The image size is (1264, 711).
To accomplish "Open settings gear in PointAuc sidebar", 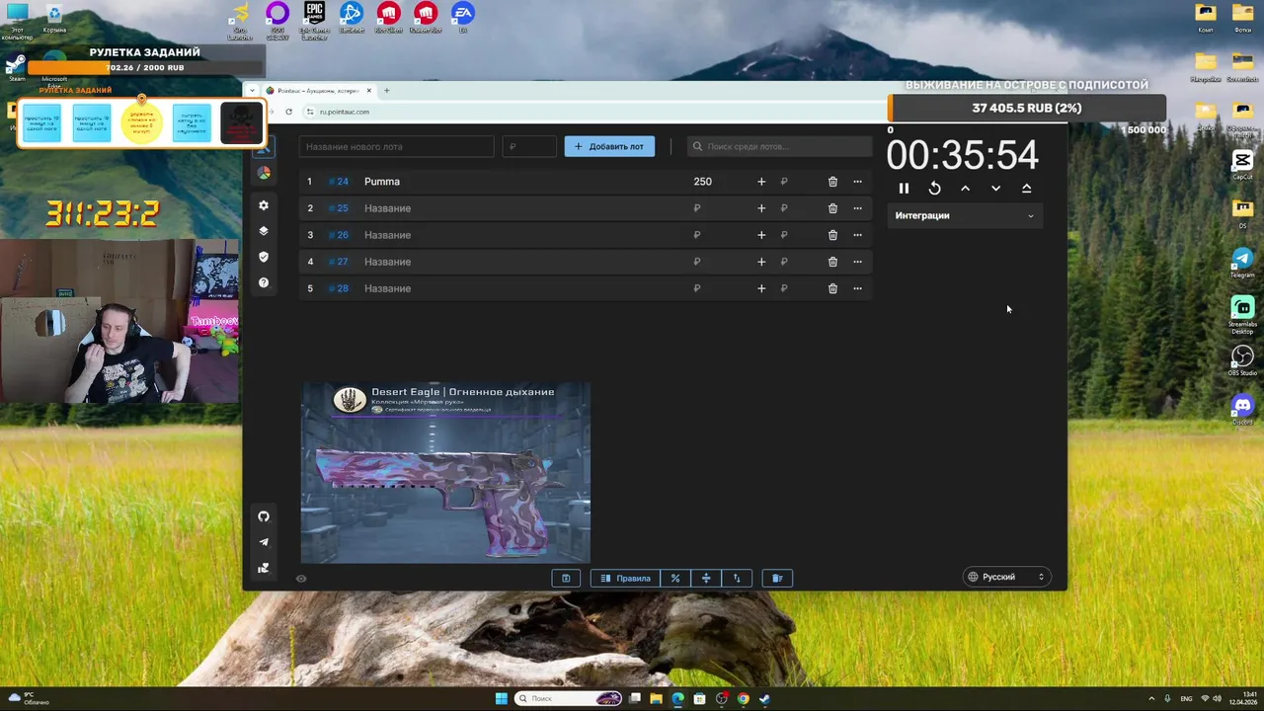I will point(264,205).
